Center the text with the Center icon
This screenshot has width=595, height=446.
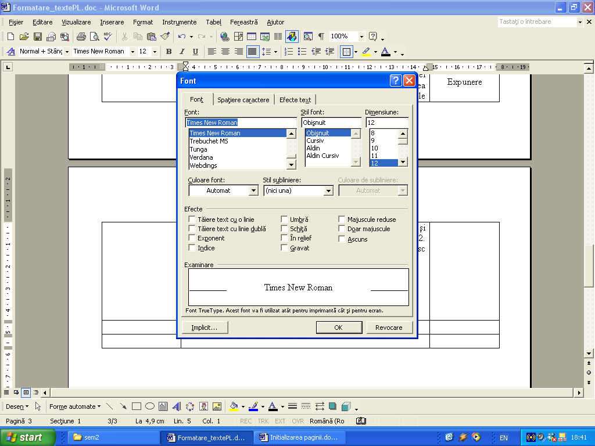(225, 52)
